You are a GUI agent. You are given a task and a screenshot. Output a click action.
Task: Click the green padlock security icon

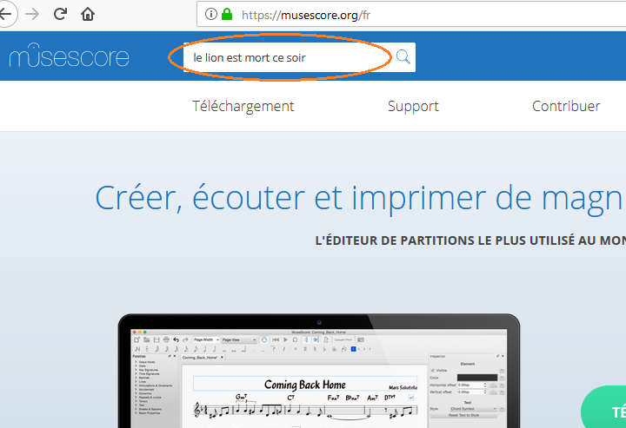coord(227,15)
